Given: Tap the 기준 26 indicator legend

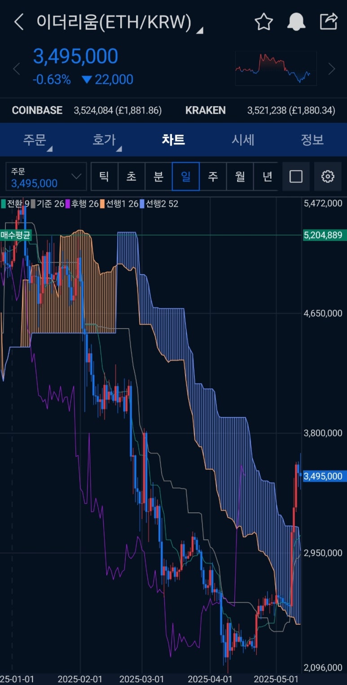Looking at the screenshot, I should pos(48,204).
